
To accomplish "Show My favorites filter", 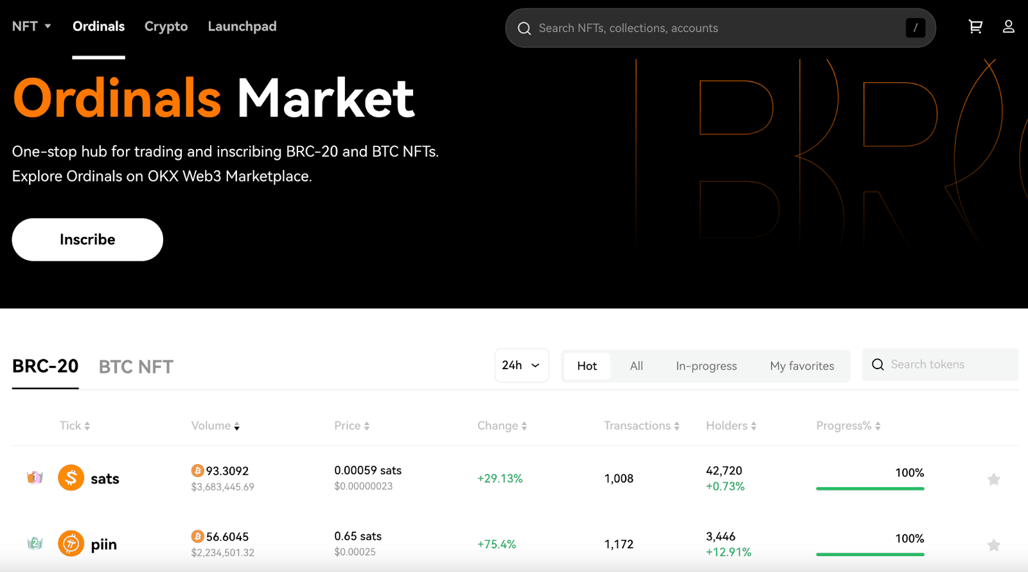I will [x=802, y=366].
